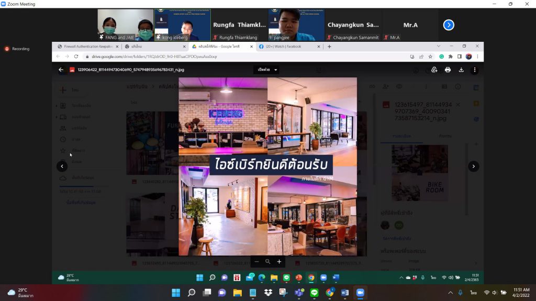Download the previewed jpg file

(x=461, y=70)
